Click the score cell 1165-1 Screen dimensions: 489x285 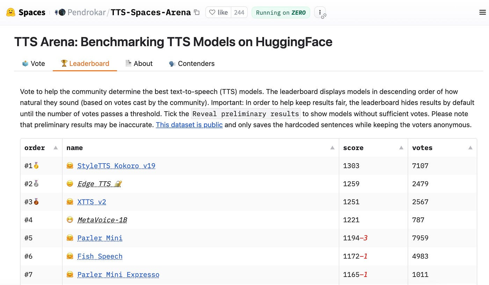[x=373, y=275]
